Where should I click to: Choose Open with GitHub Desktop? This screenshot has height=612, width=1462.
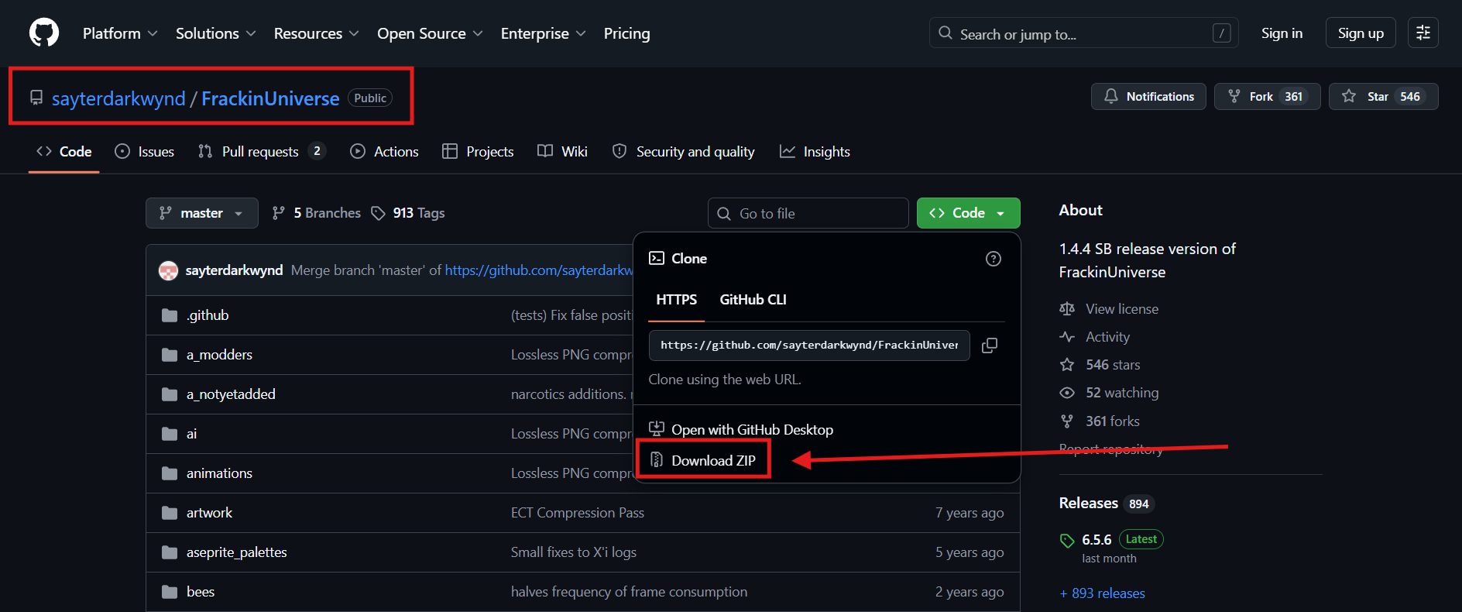click(x=741, y=430)
